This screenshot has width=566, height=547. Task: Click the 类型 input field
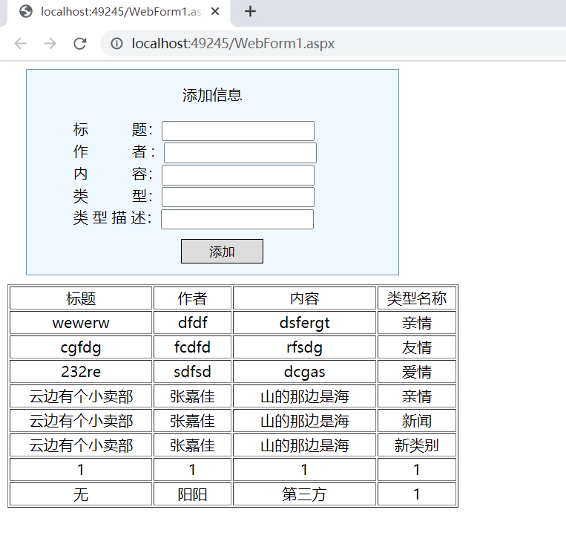(238, 197)
